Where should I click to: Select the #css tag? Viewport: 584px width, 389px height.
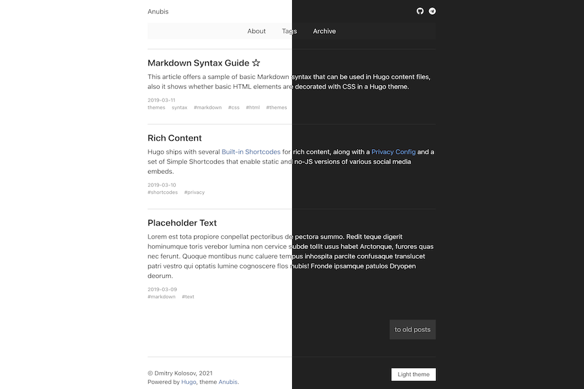(234, 108)
